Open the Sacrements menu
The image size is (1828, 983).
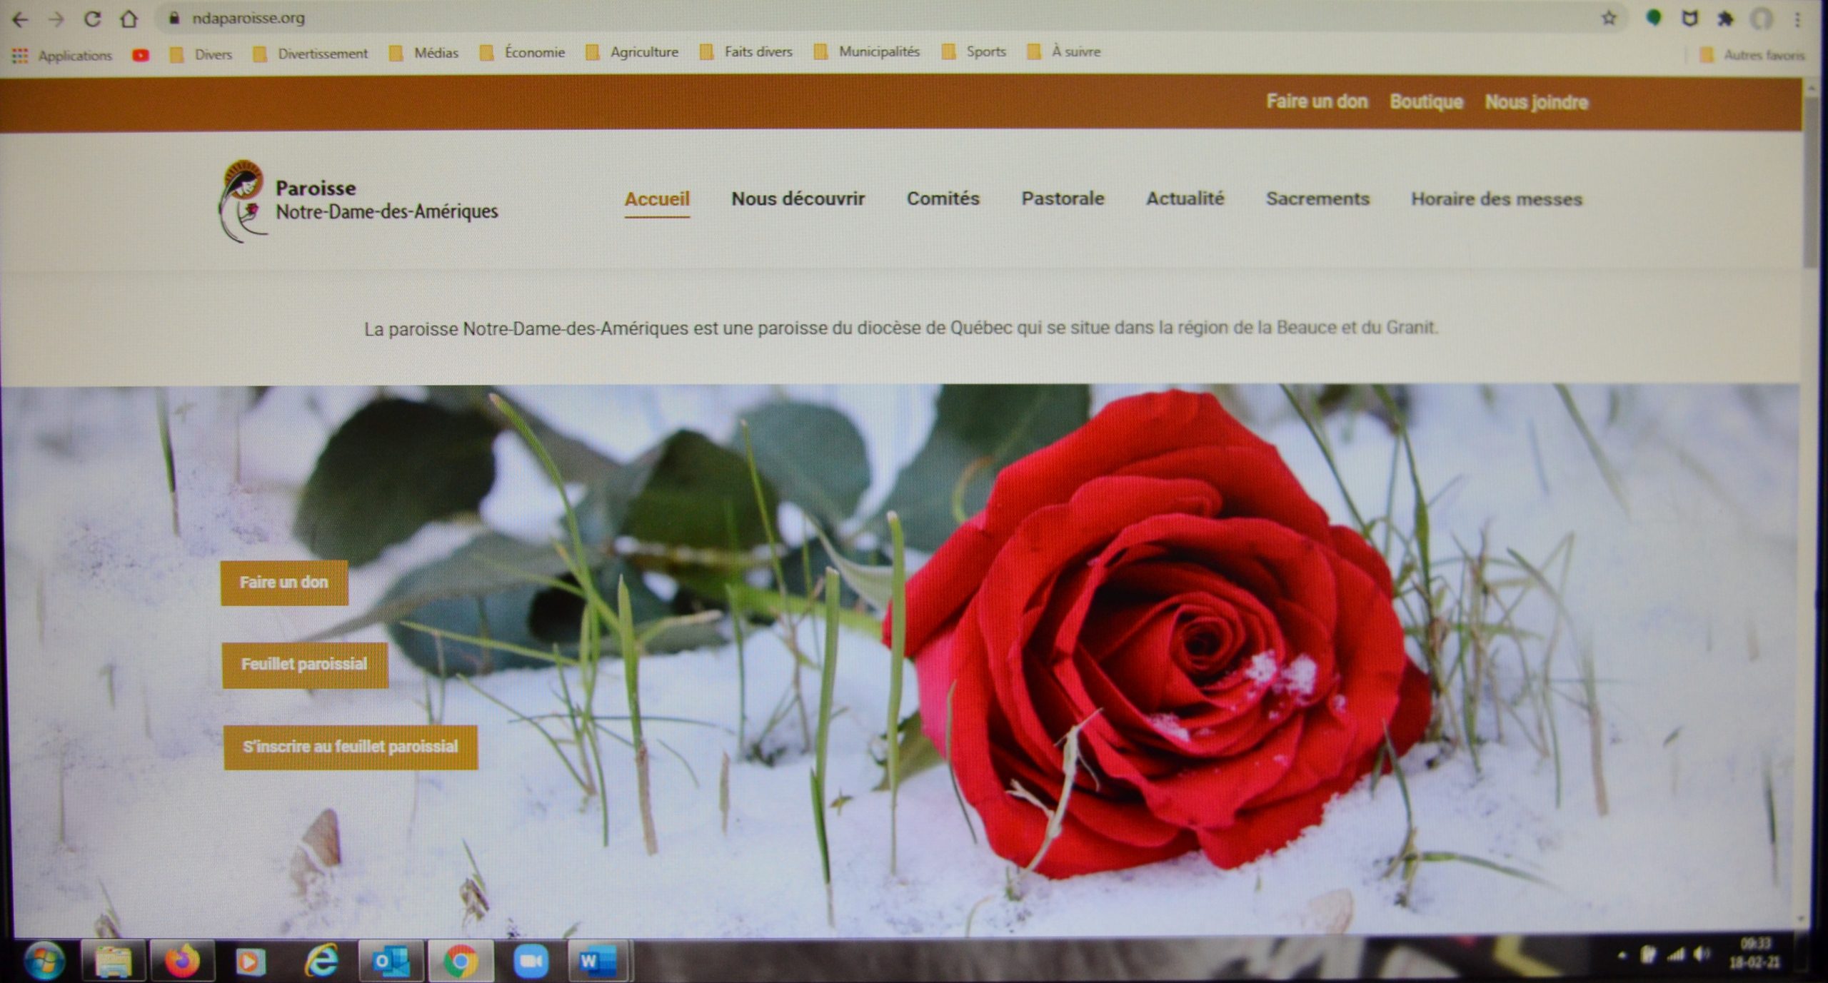click(1317, 198)
